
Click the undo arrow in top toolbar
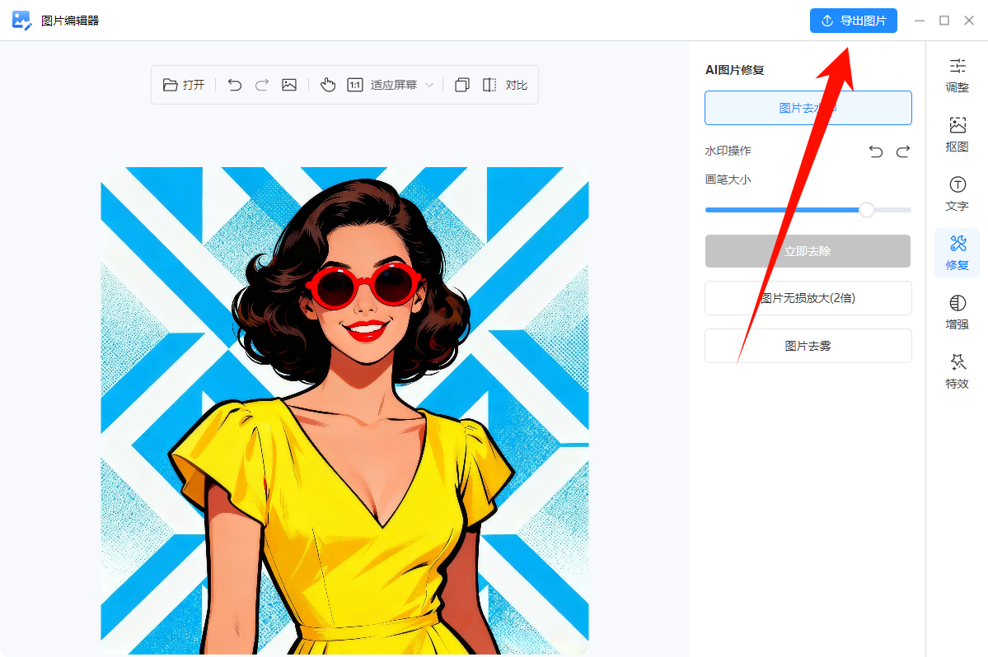click(235, 85)
